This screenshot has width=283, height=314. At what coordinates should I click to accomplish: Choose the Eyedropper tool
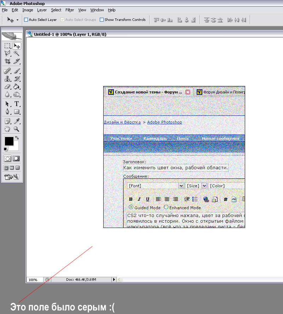coord(17,121)
